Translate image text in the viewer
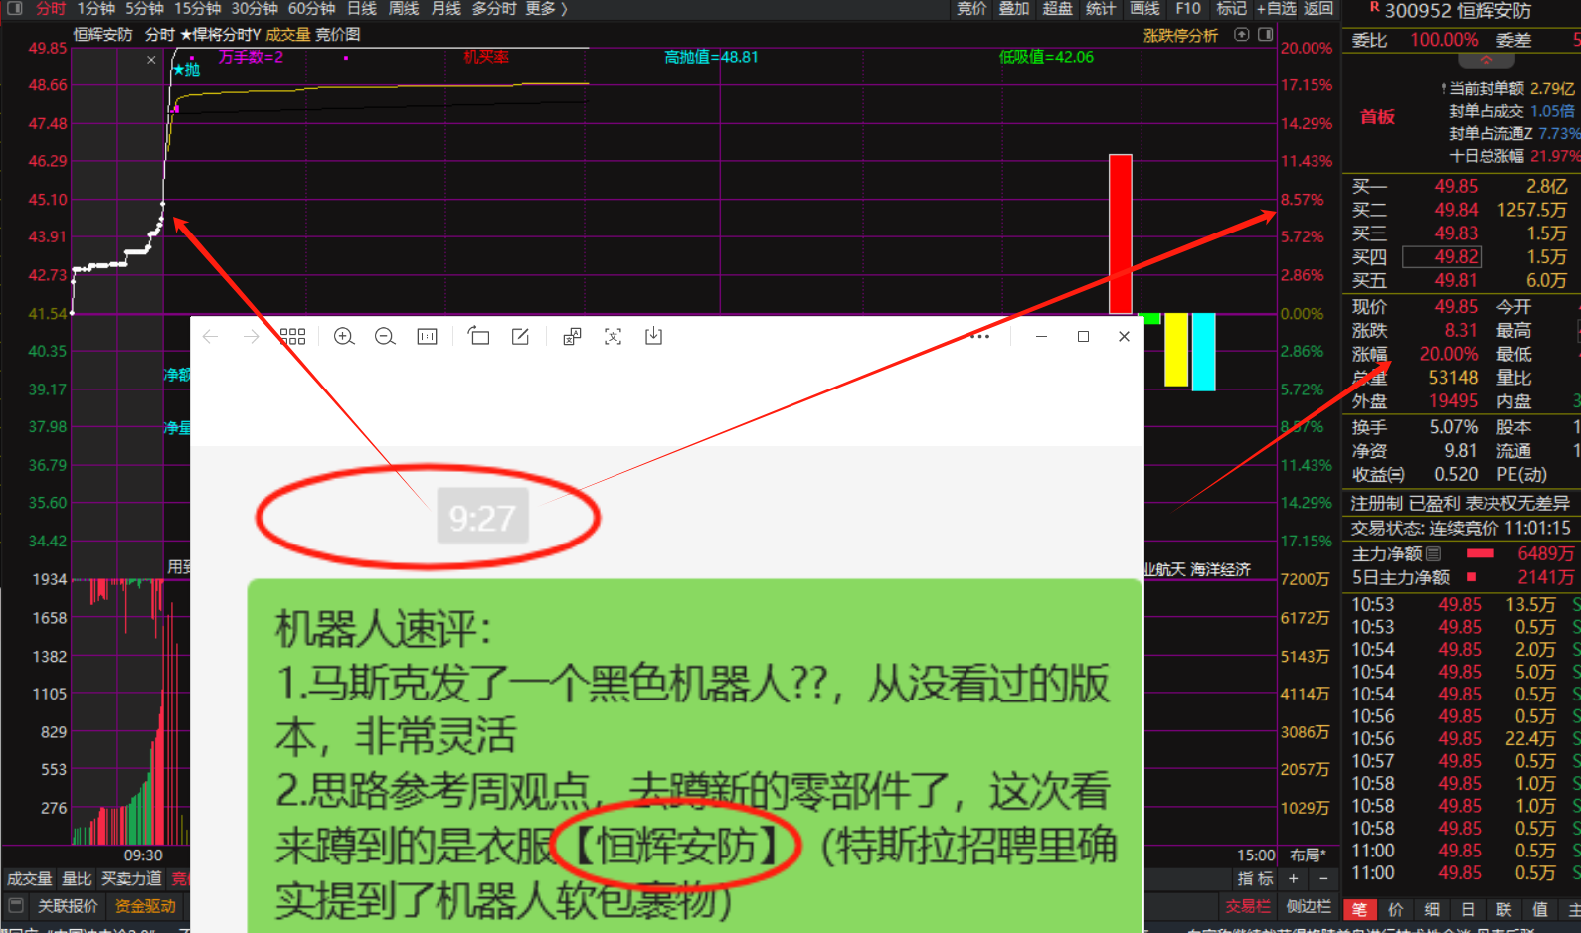 click(x=572, y=337)
